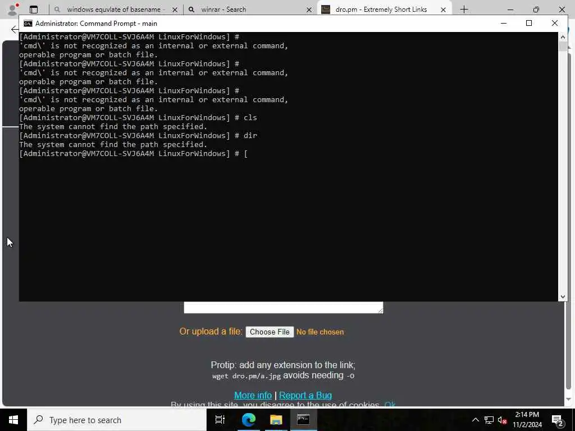Maximize the Command Prompt window
Screen dimensions: 575x431
(529, 23)
